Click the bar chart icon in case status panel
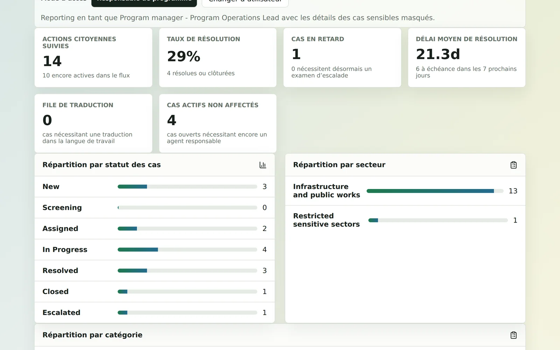Screen dimensions: 560x350 tap(262, 165)
